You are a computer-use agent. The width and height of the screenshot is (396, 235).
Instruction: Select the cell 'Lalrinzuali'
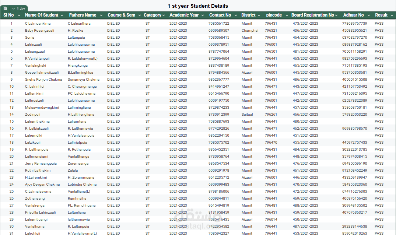(x=33, y=45)
